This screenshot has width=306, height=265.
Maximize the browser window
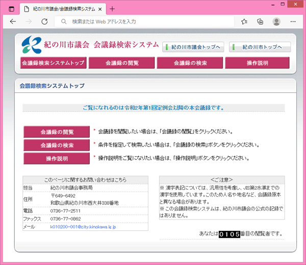tap(283, 4)
